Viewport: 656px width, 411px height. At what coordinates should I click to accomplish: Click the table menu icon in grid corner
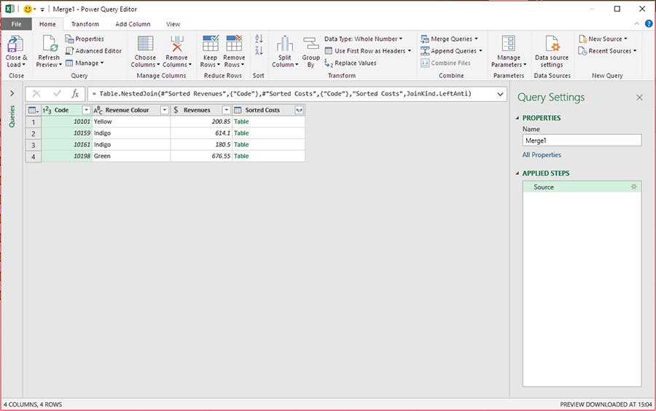33,110
